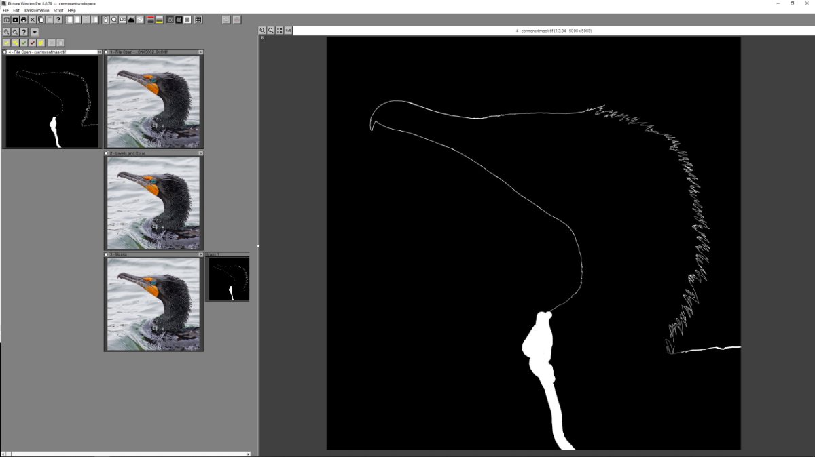Click the question mark help button

pos(58,18)
